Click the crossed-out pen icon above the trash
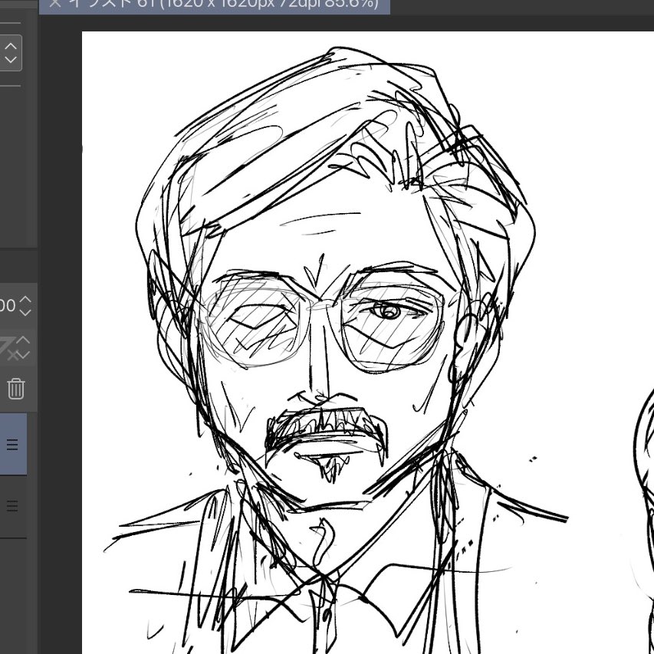The height and width of the screenshot is (654, 654). tap(9, 347)
